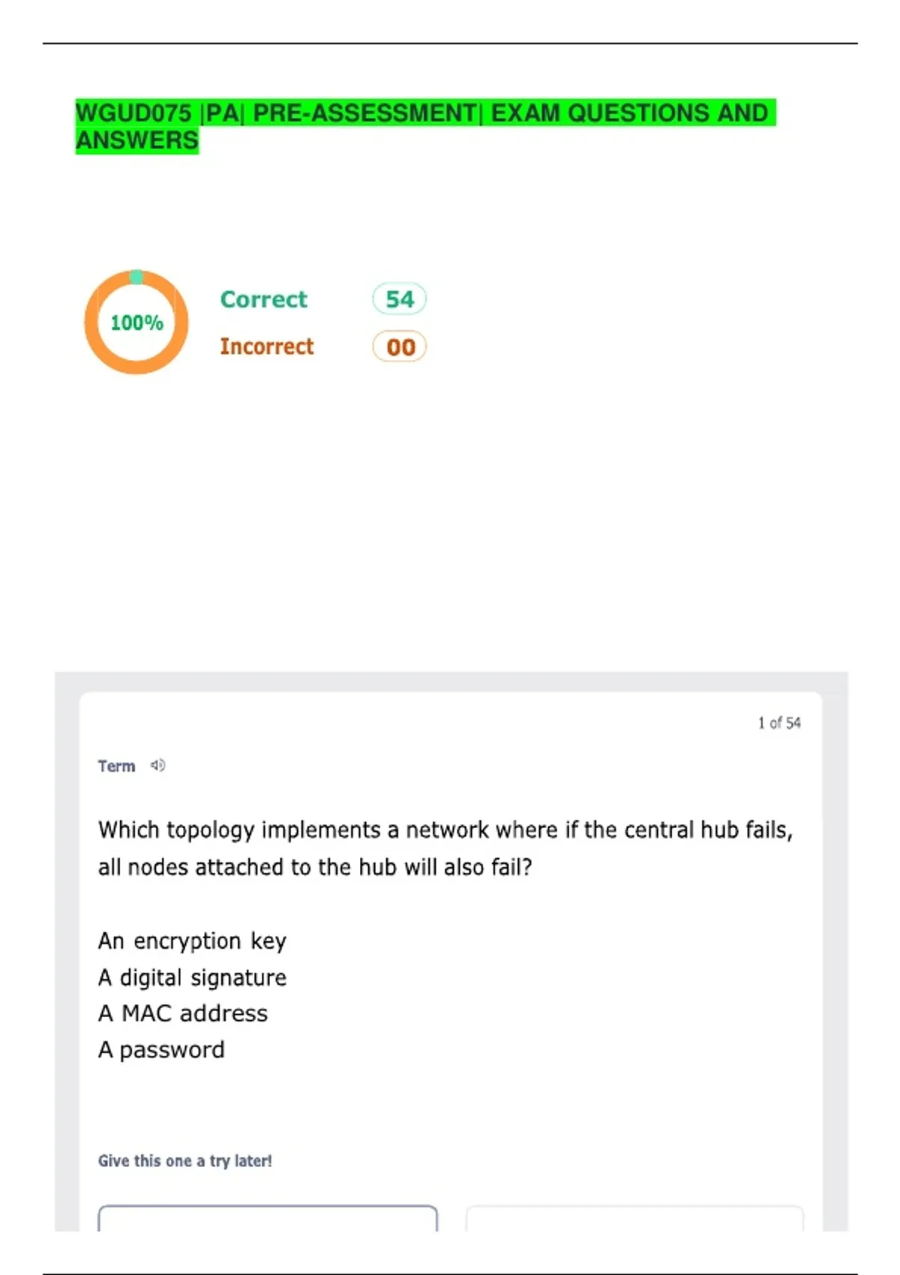Pick the option A password
The width and height of the screenshot is (900, 1275).
(161, 1049)
